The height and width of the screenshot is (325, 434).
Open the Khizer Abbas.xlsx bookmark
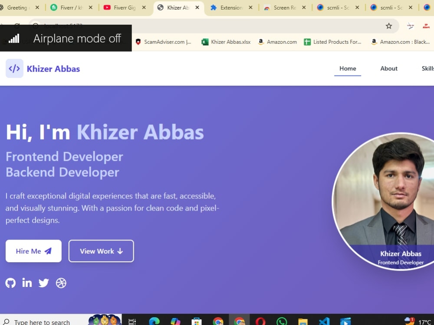point(226,42)
